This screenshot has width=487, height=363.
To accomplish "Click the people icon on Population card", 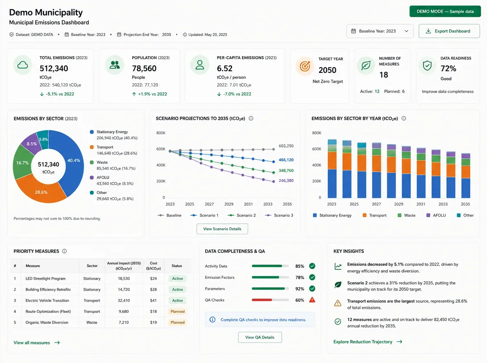I will tap(115, 65).
